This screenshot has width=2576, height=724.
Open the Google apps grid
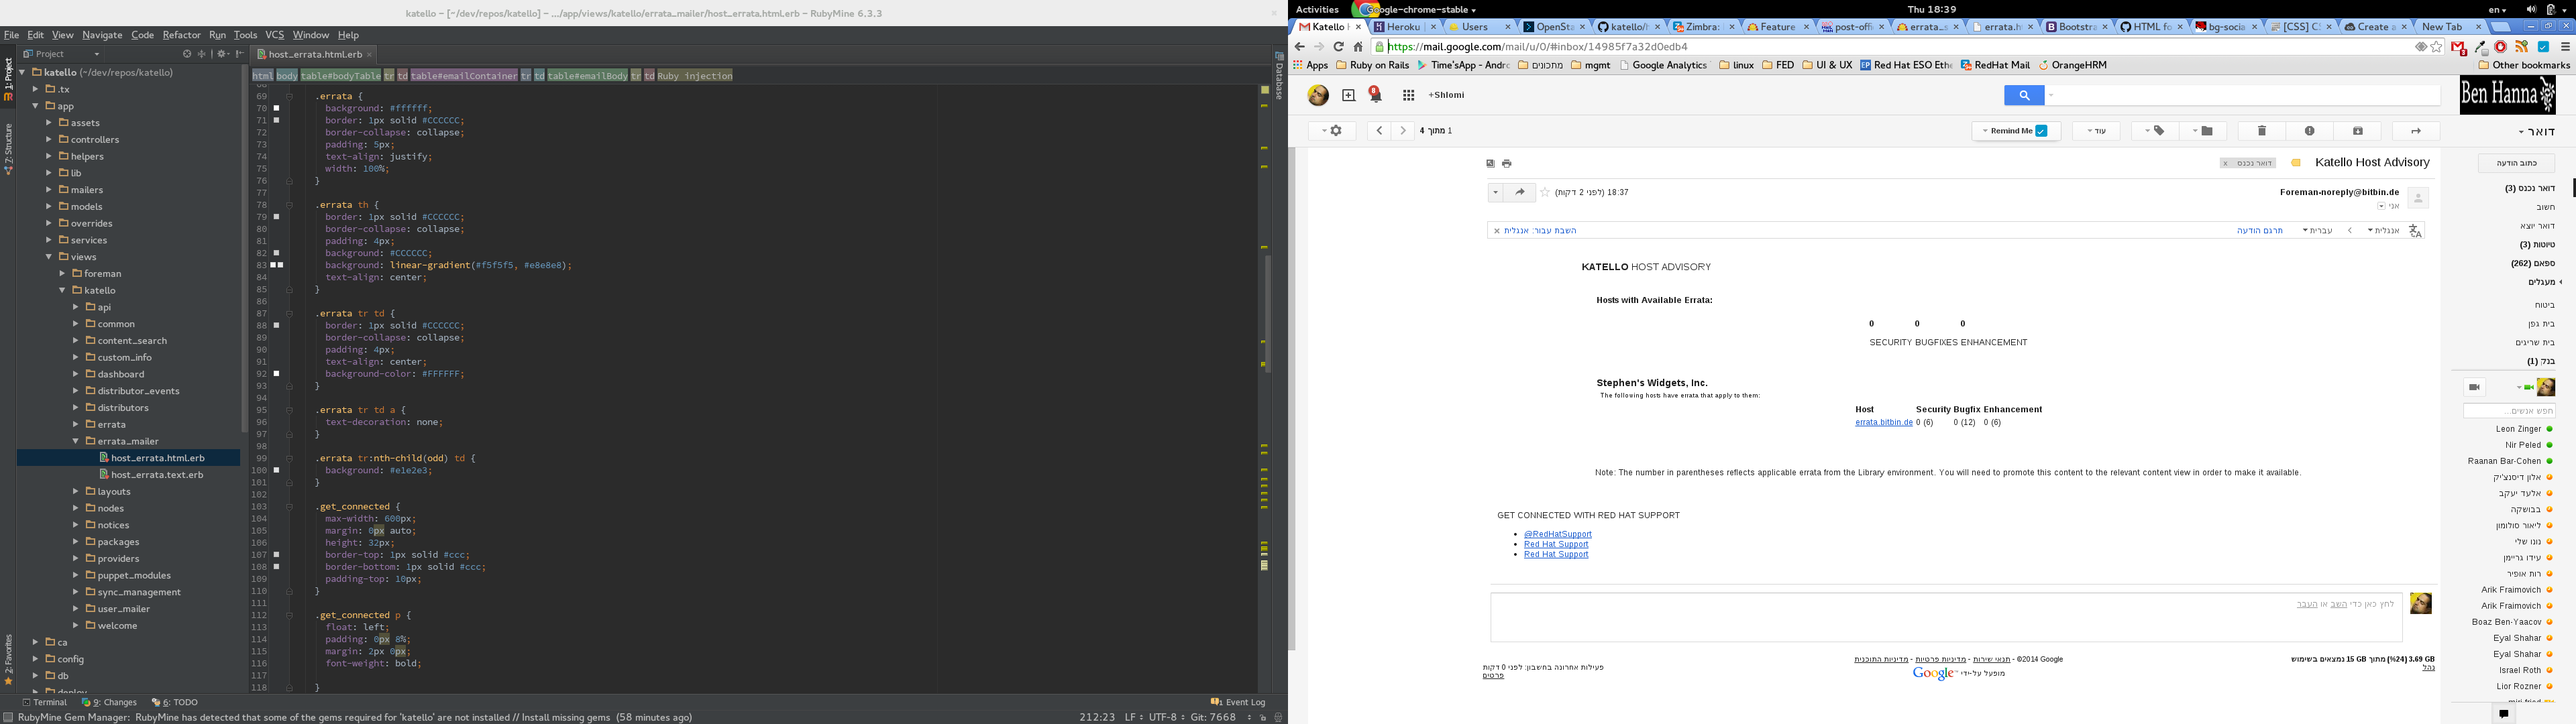tap(1408, 95)
